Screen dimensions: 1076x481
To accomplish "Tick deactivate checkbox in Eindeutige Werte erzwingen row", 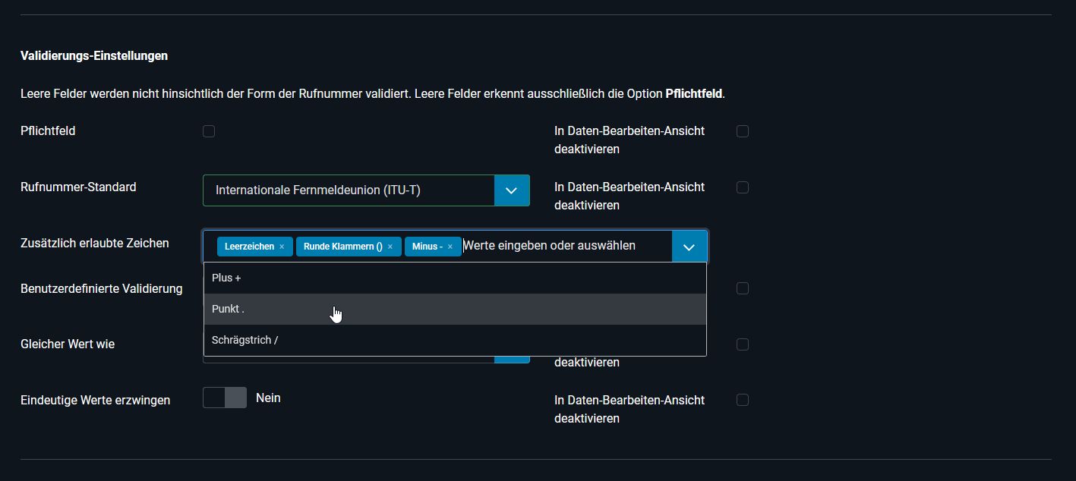I will pos(743,400).
